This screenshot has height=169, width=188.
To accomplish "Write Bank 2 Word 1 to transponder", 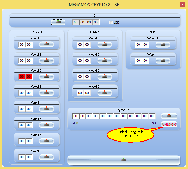I will 163,61.
